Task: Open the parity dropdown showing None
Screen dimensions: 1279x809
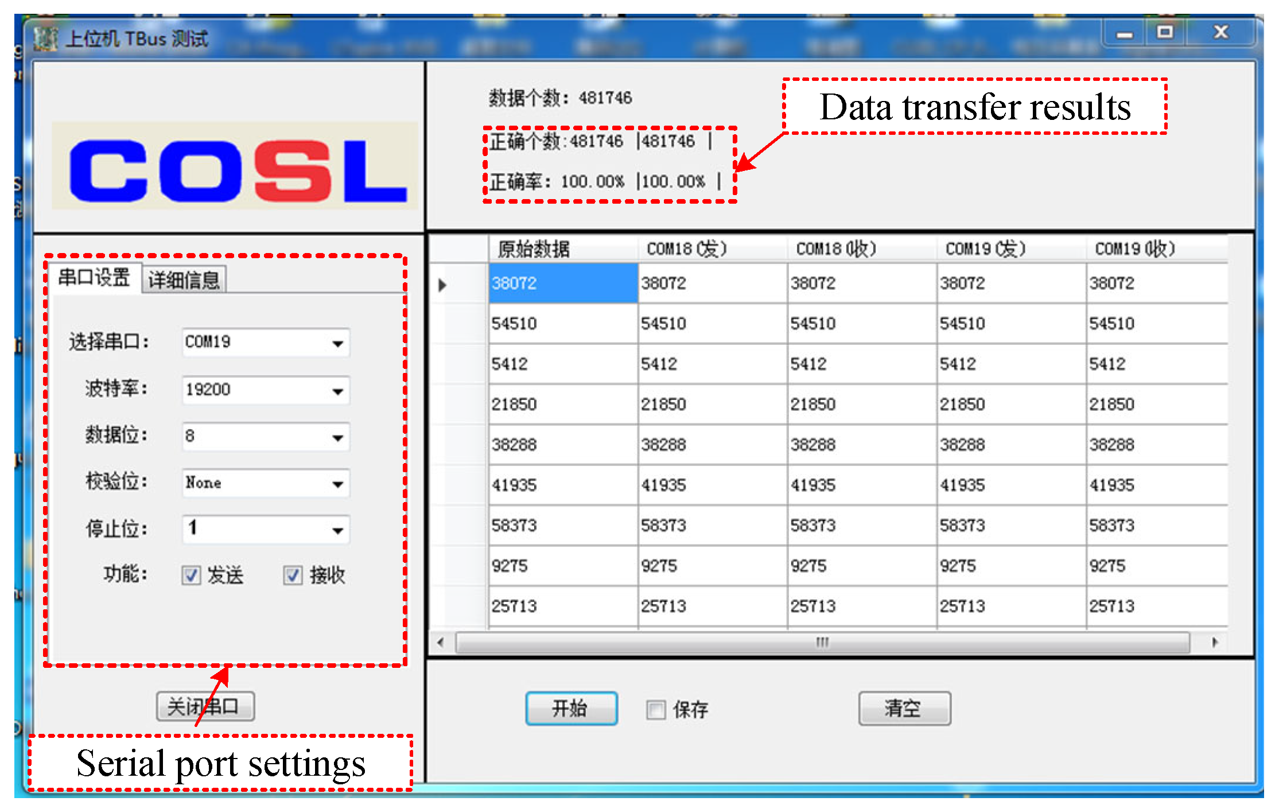Action: coord(337,484)
